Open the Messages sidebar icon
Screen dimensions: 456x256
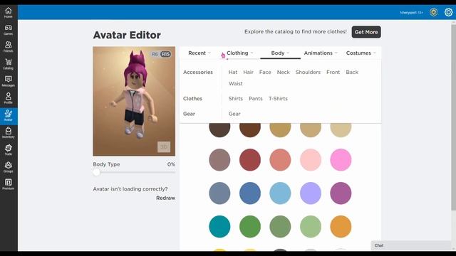pos(9,81)
